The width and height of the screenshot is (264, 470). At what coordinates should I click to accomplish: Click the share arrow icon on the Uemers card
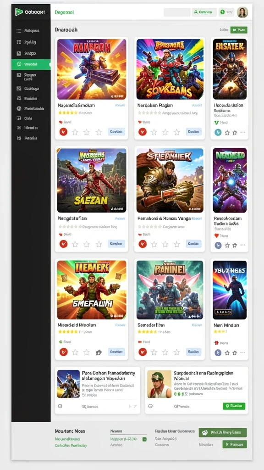click(x=99, y=352)
